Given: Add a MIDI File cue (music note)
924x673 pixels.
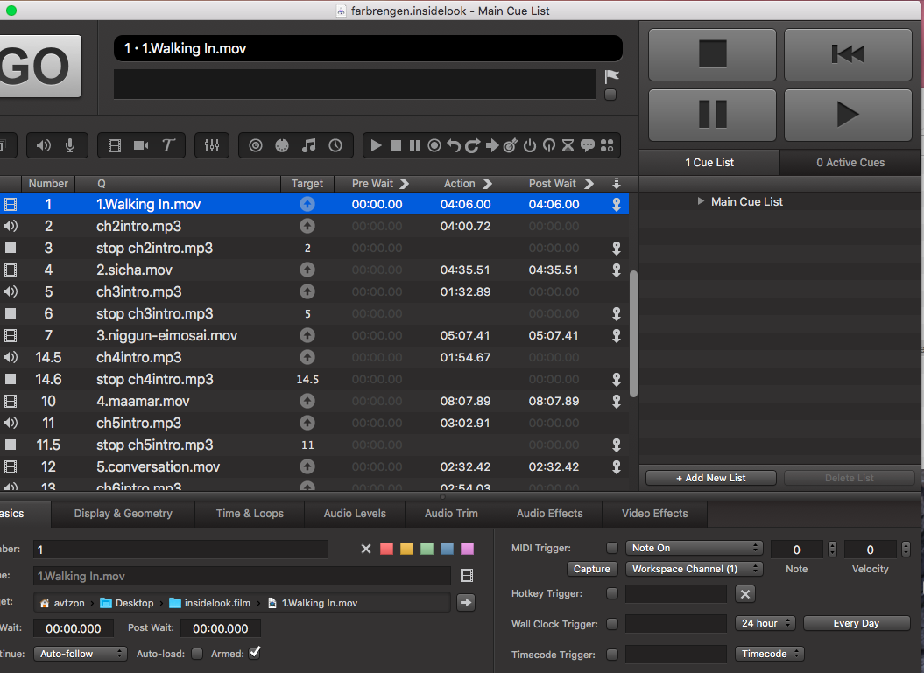Looking at the screenshot, I should 309,145.
